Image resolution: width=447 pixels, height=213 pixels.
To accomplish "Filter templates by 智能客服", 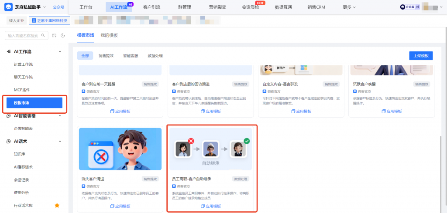I will tap(131, 56).
